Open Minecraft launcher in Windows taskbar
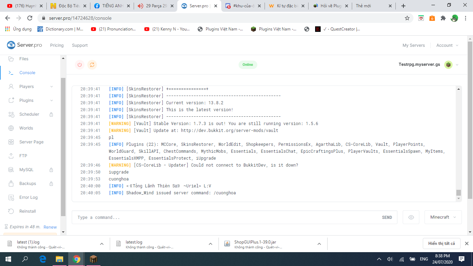 (x=93, y=259)
